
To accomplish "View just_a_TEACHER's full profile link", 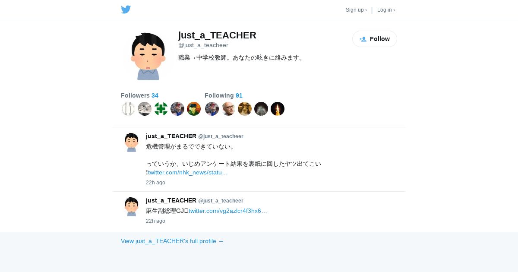I will click(172, 241).
